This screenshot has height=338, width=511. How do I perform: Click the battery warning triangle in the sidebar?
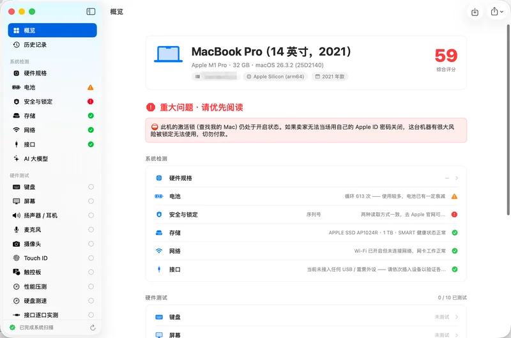point(91,88)
